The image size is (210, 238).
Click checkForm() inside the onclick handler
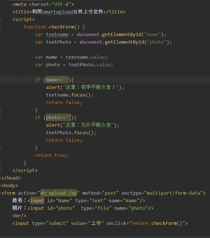click(167, 223)
